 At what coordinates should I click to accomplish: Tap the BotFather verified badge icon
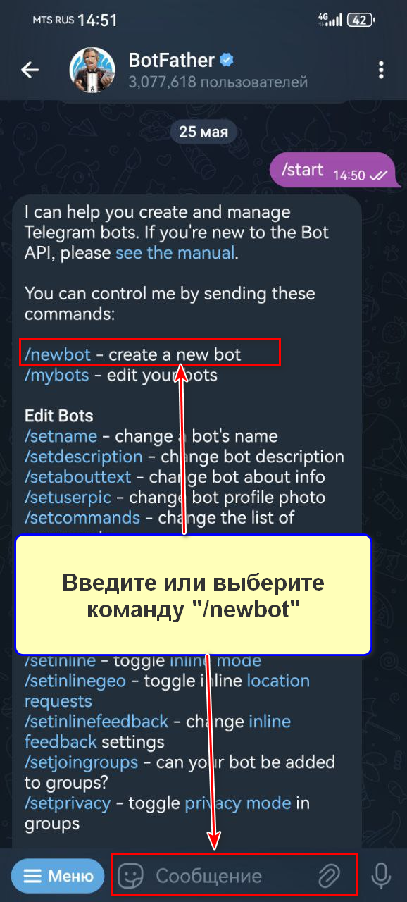(x=227, y=61)
